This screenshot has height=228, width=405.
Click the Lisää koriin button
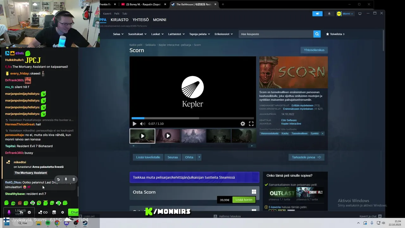point(244,200)
